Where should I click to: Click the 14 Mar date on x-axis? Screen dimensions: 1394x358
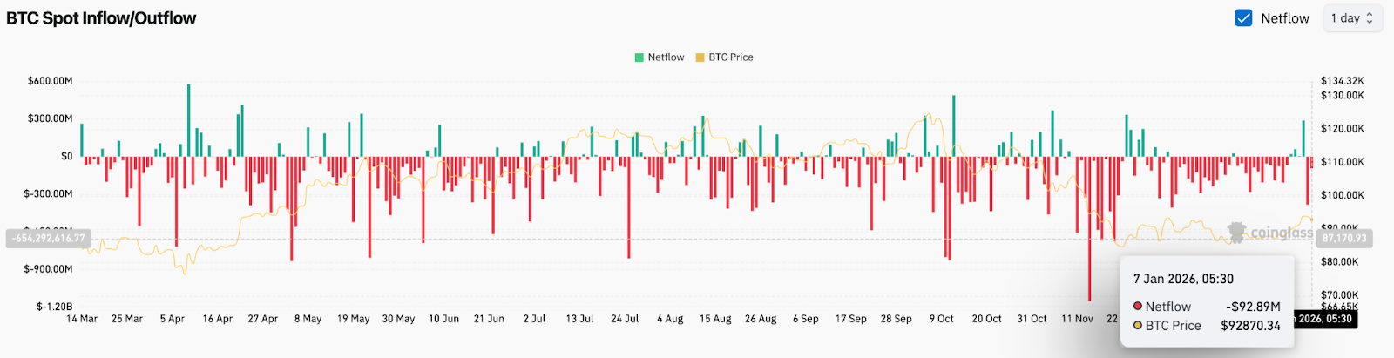click(82, 319)
